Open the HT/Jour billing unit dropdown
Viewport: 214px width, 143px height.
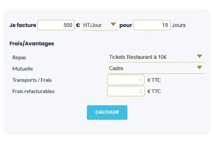click(96, 25)
